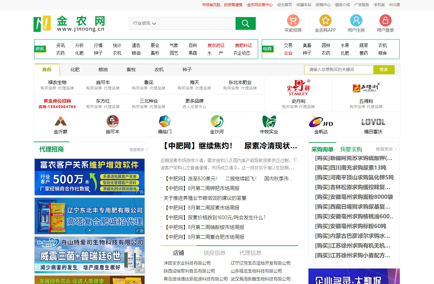The width and height of the screenshot is (434, 284).
Task: Switch to the 化肥 tab
Action: point(75,70)
